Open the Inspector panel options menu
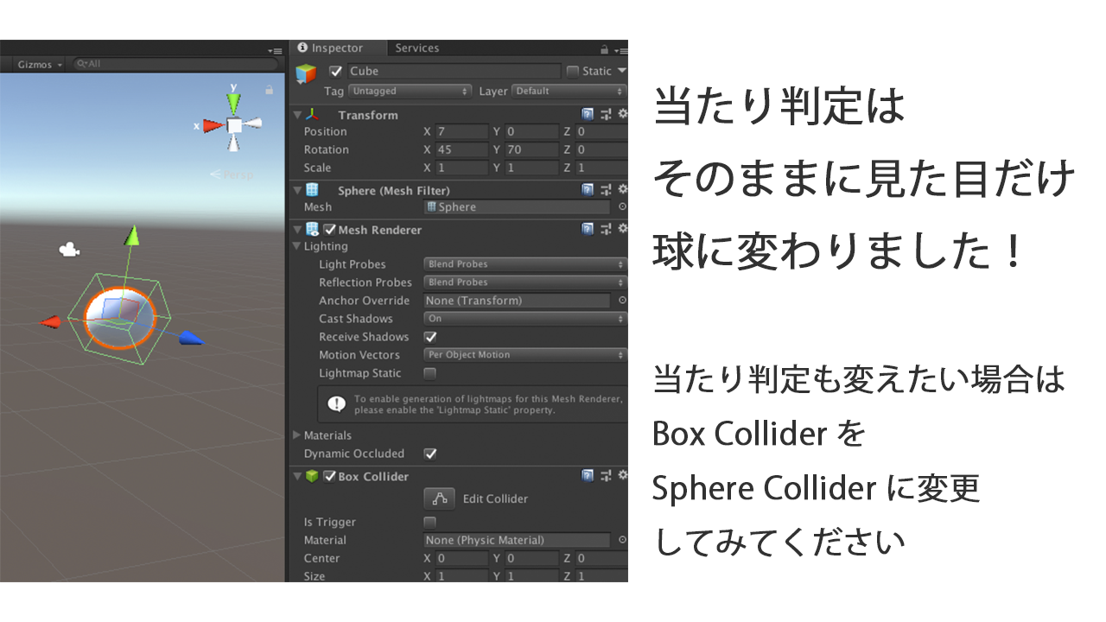The height and width of the screenshot is (622, 1106). 622,50
